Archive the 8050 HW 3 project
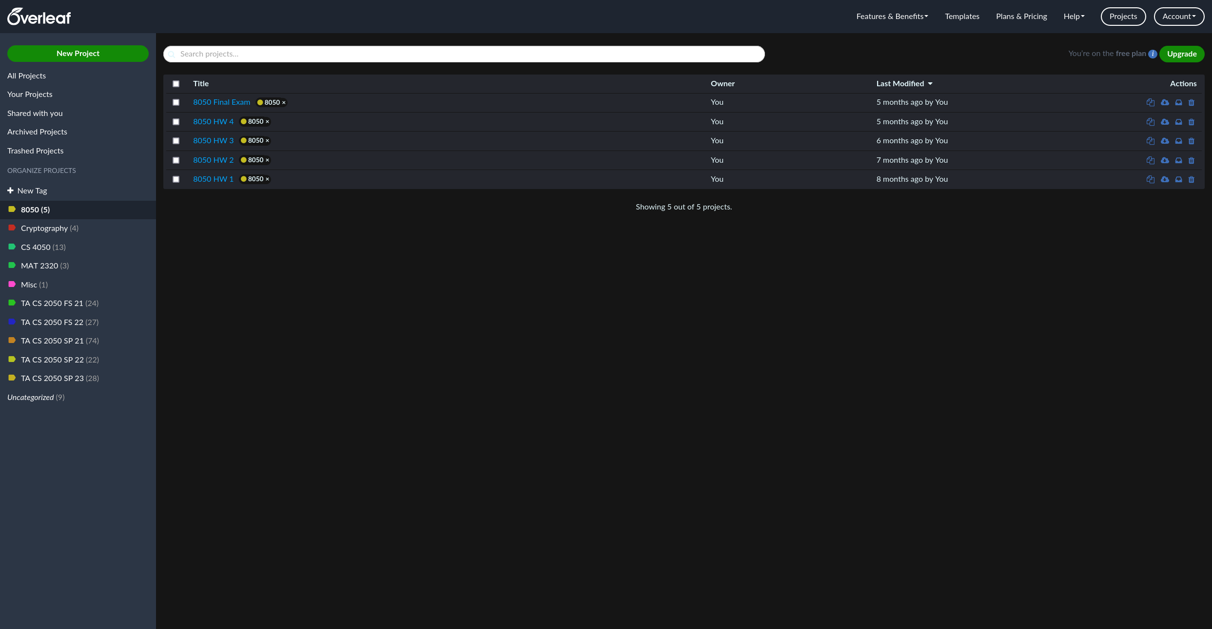Viewport: 1212px width, 629px height. [x=1178, y=141]
